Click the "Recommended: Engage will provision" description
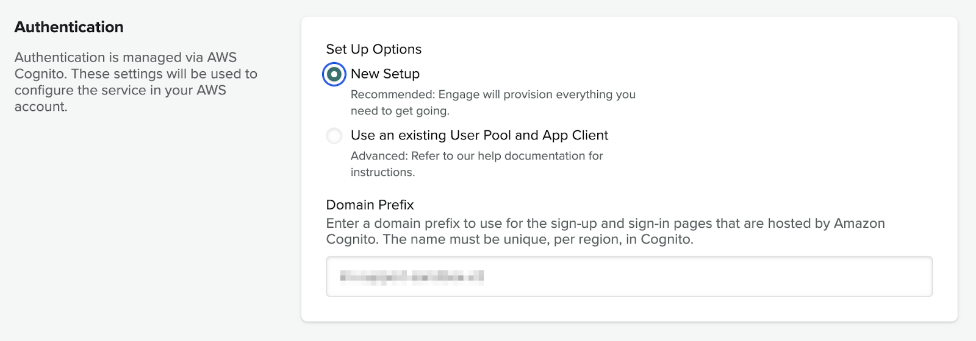The width and height of the screenshot is (976, 341). (x=493, y=102)
